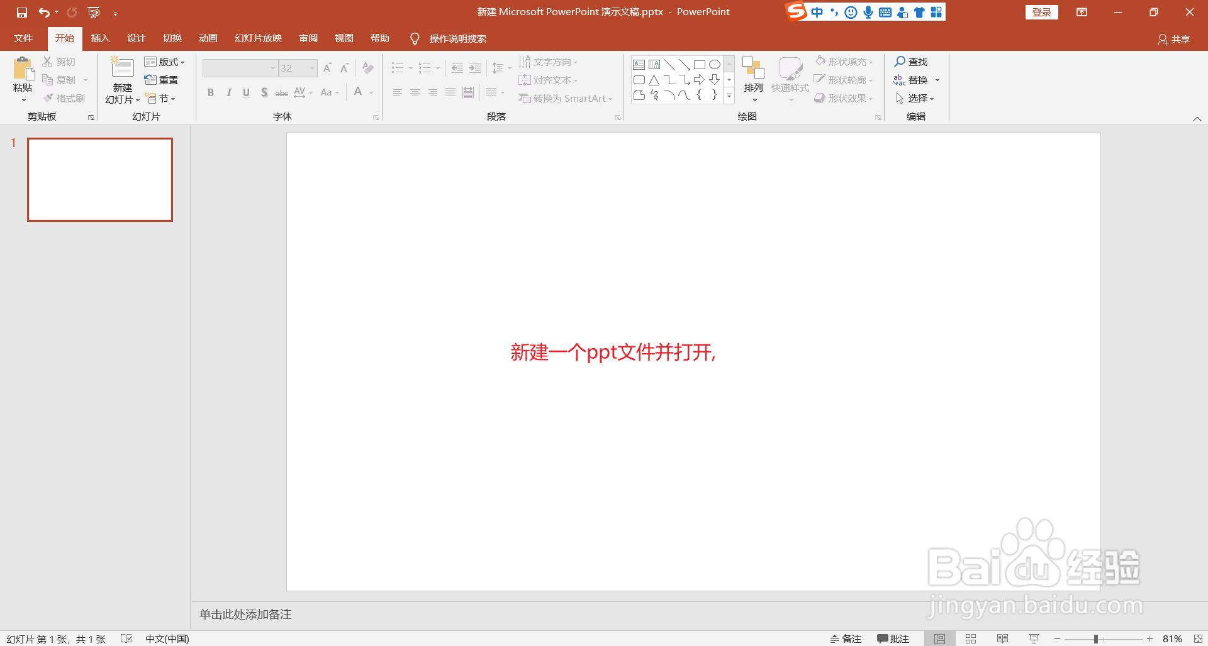Open the font name dropdown
This screenshot has height=646, width=1208.
[273, 68]
